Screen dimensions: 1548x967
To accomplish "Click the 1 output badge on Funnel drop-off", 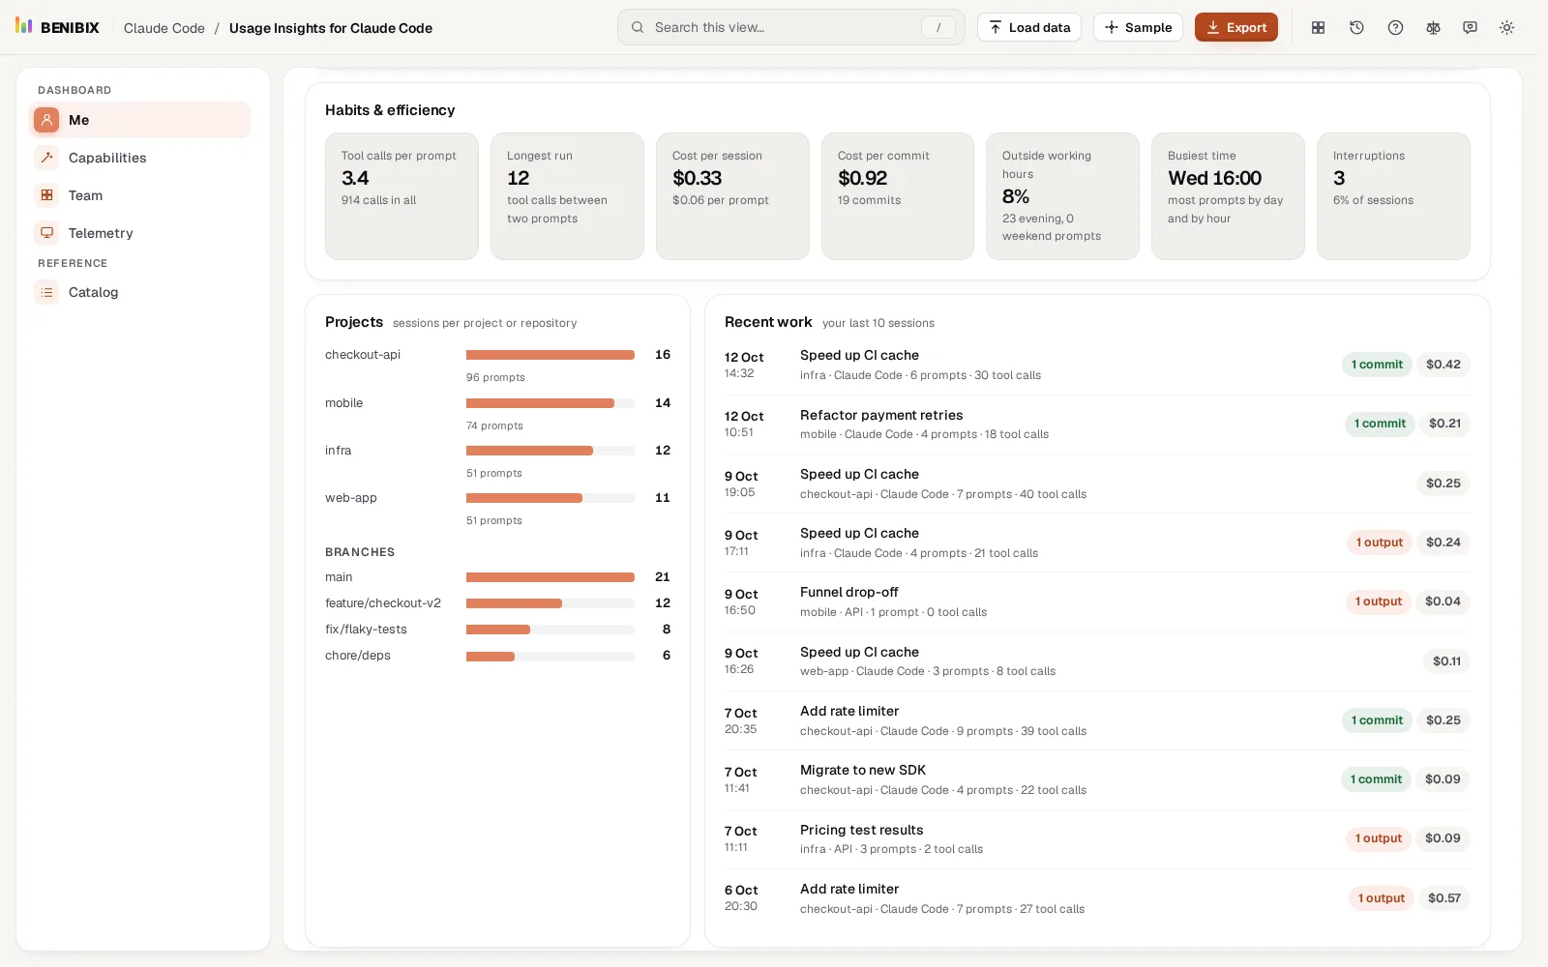I will point(1378,601).
